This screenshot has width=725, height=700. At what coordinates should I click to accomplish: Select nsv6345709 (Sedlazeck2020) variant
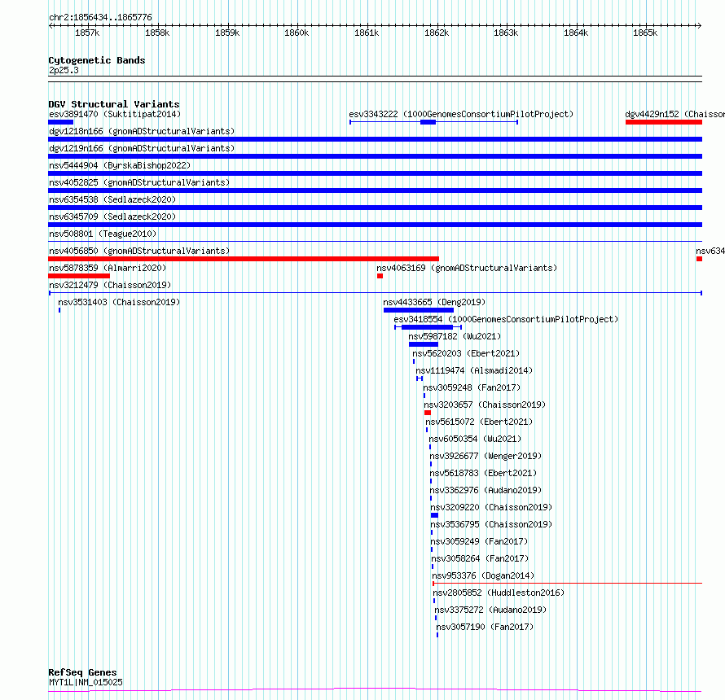click(x=112, y=217)
